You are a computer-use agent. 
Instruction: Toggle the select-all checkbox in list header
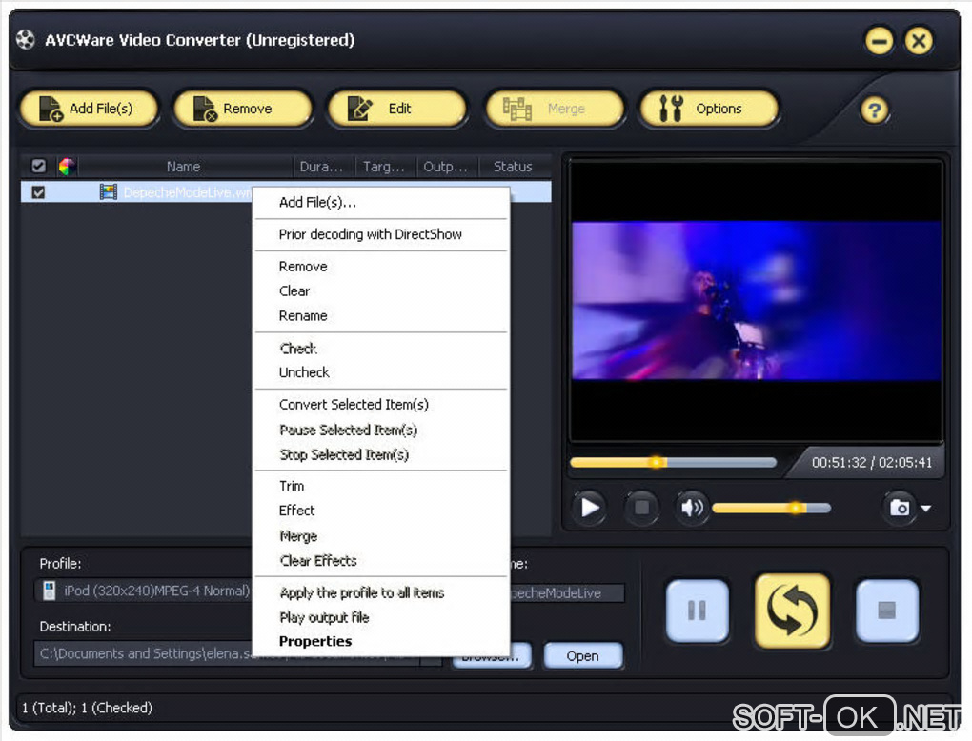point(38,166)
